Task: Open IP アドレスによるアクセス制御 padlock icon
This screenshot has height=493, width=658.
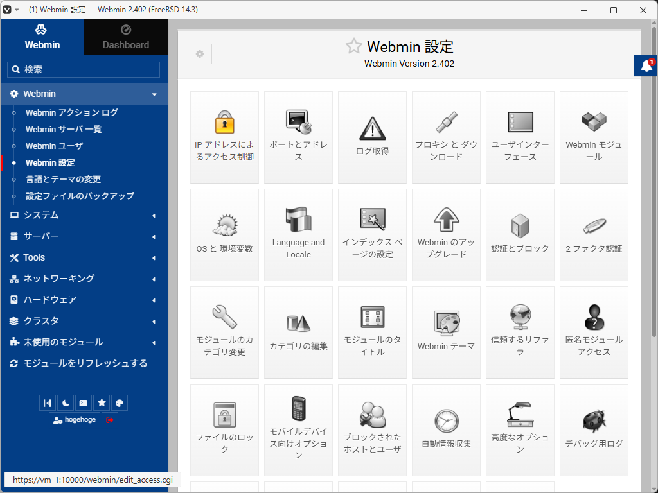Action: click(x=224, y=122)
